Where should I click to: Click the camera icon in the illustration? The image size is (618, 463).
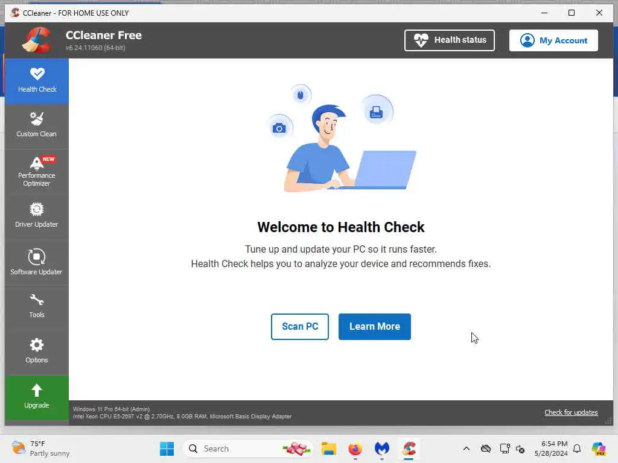click(279, 128)
